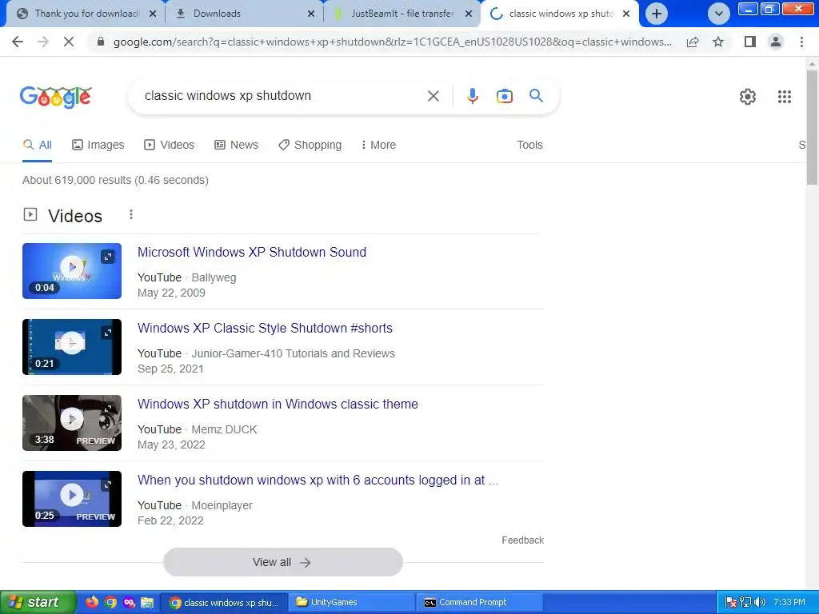Screen dimensions: 819x614
Task: Open the Google apps grid
Action: coord(784,97)
